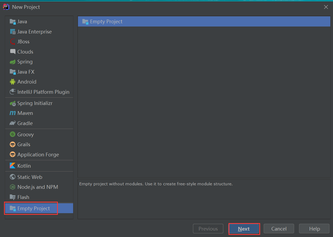The width and height of the screenshot is (333, 237).
Task: Choose Static Web label
Action: pos(30,177)
